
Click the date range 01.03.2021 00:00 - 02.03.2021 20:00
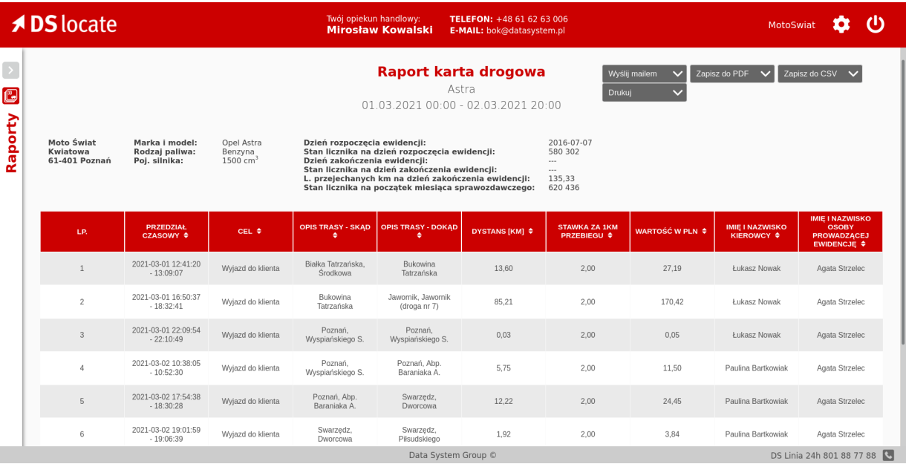[461, 105]
